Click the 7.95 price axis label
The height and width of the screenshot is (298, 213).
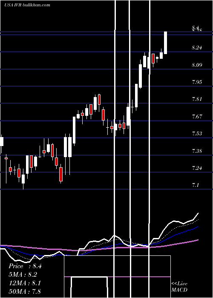197,82
